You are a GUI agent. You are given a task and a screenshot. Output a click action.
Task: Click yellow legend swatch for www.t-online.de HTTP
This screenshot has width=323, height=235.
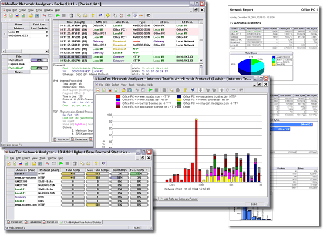point(179,100)
